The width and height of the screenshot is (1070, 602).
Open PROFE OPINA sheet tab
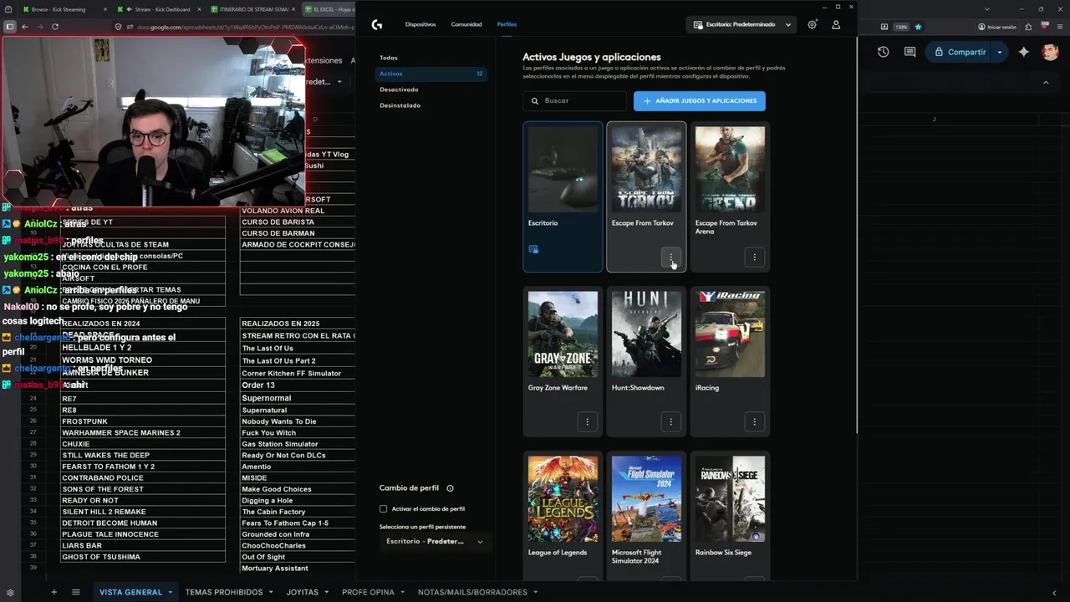click(368, 592)
